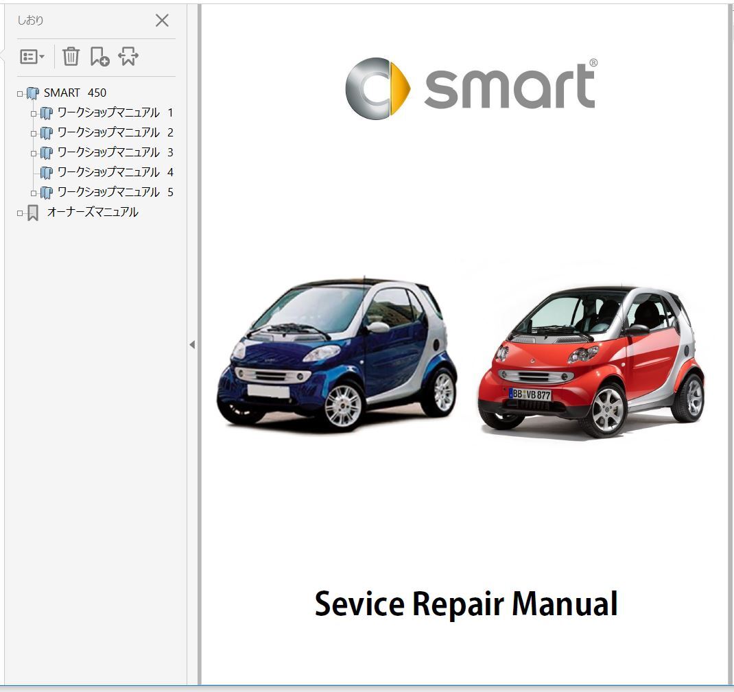The height and width of the screenshot is (692, 734).
Task: Find the current bookmark icon
Action: (x=128, y=57)
